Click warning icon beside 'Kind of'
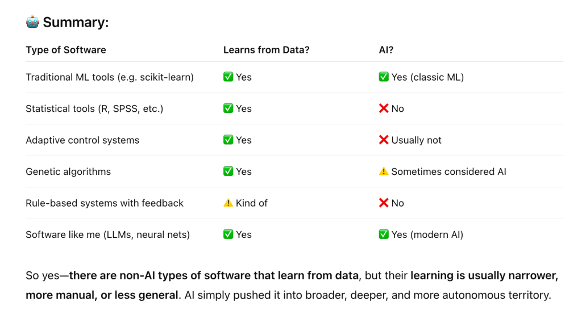The height and width of the screenshot is (310, 582). tap(228, 203)
